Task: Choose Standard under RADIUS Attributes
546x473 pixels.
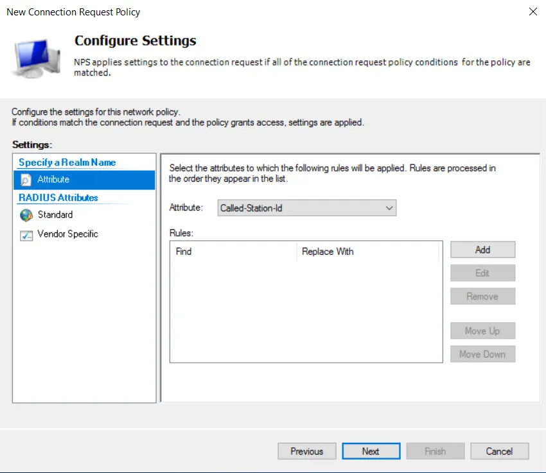Action: tap(55, 215)
